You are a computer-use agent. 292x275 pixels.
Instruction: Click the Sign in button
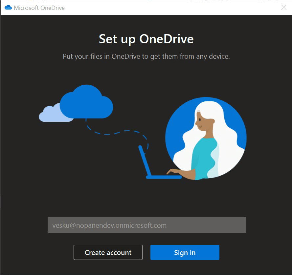(185, 252)
